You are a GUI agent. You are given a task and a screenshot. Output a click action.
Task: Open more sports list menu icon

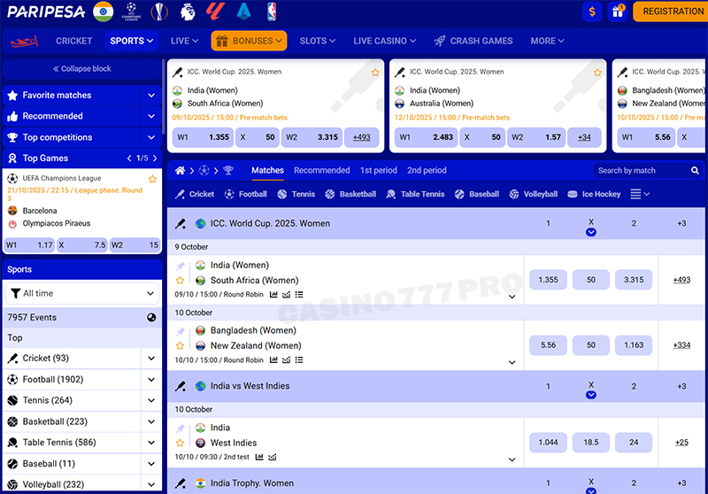coord(640,194)
